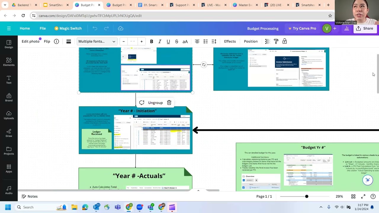This screenshot has width=379, height=213.
Task: Click the copy style paint roller
Action: 276,41
